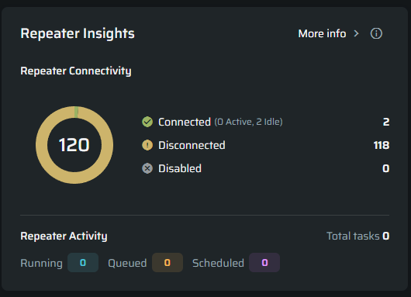Viewport: 411px width, 297px height.
Task: Click the Running tasks count badge
Action: 83,263
